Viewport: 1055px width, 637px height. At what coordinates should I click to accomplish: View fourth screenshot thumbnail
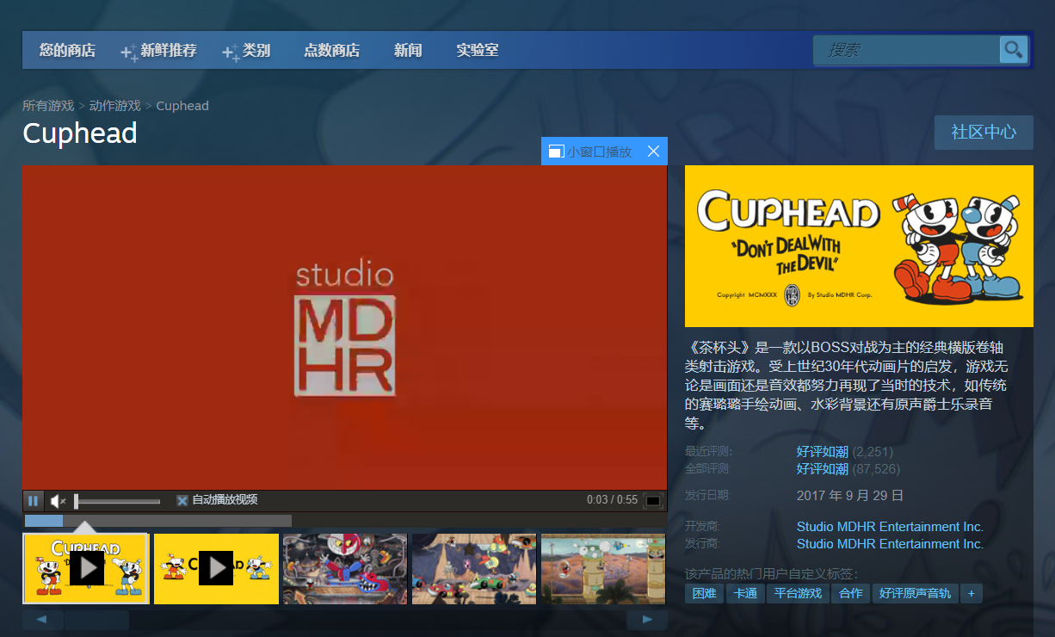point(474,568)
